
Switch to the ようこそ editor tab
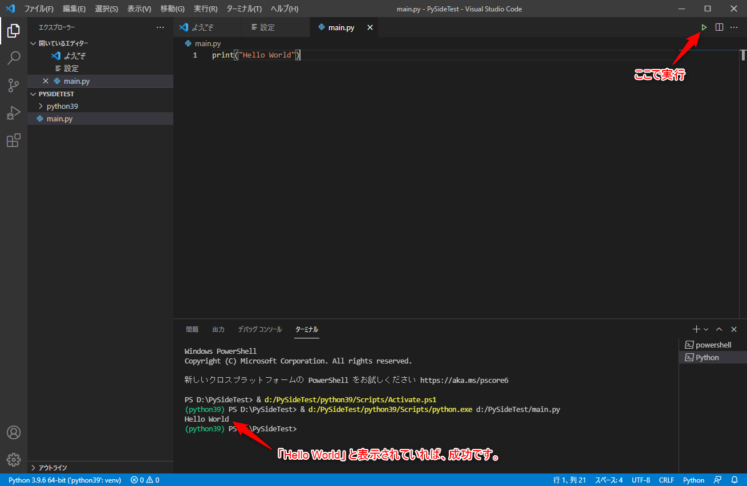pyautogui.click(x=208, y=27)
